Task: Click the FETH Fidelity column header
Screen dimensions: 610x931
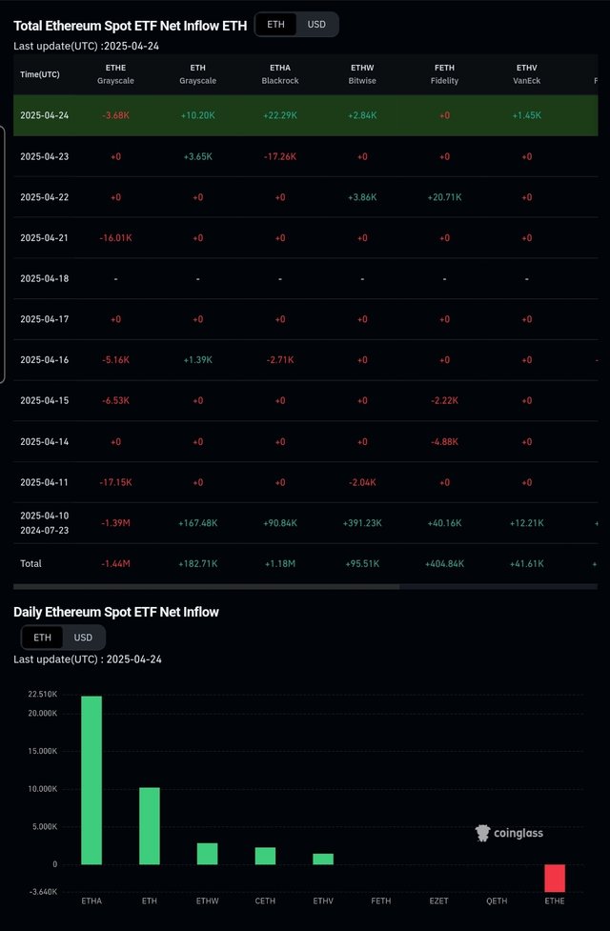Action: pos(444,74)
